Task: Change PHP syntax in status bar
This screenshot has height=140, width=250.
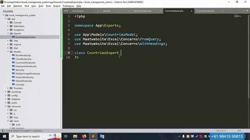Action: point(239,131)
